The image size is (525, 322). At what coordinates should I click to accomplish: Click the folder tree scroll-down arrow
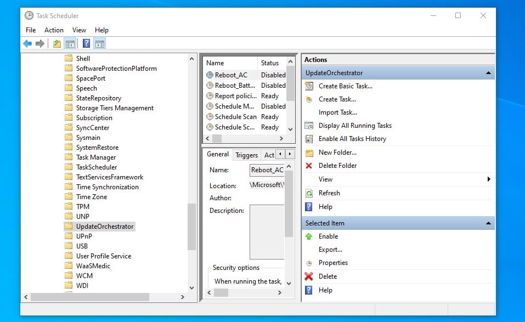pos(191,287)
